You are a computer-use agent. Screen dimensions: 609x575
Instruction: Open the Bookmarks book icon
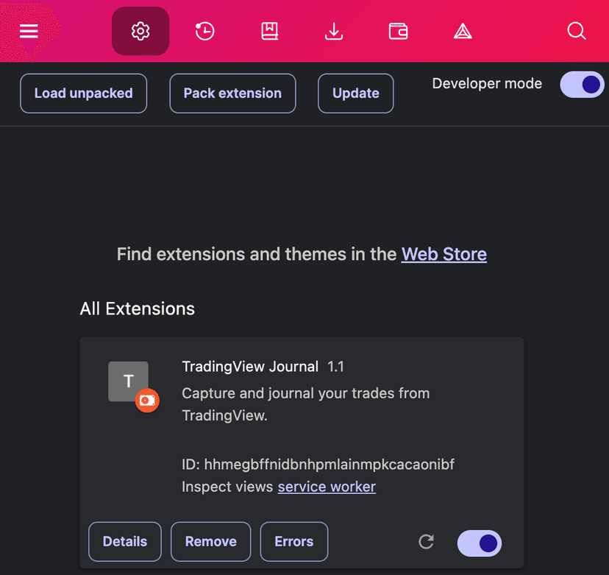(269, 31)
